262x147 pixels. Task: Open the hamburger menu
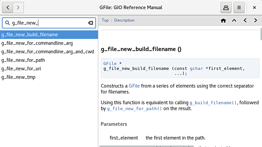(x=239, y=7)
